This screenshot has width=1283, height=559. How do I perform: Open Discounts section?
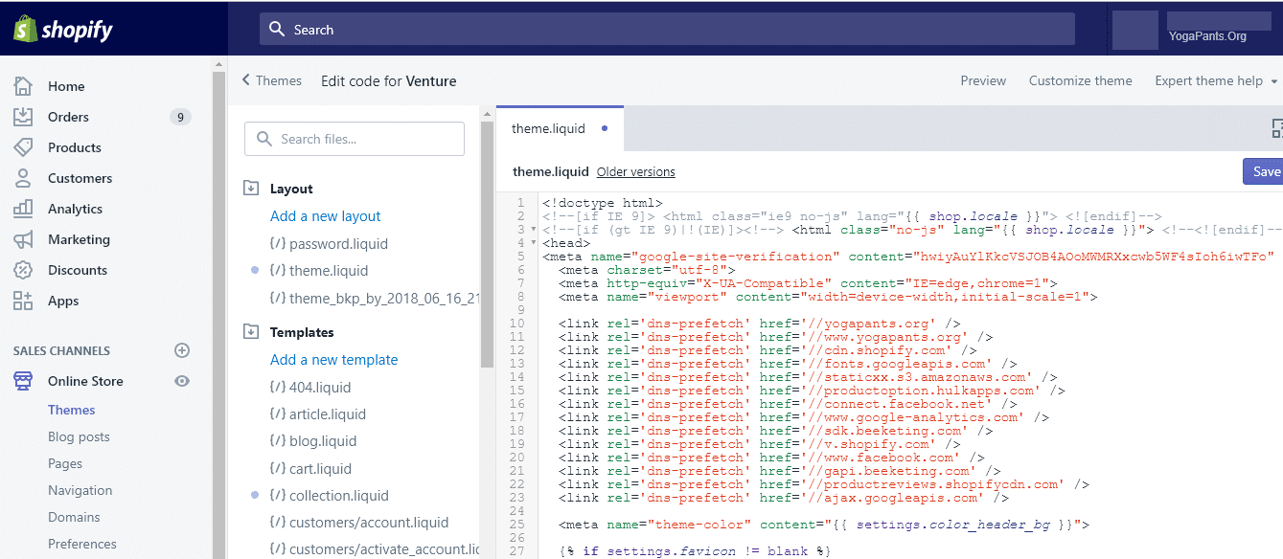[x=78, y=270]
